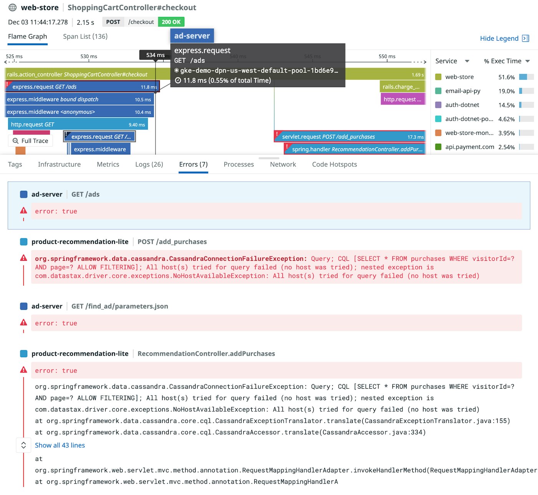The height and width of the screenshot is (495, 538).
Task: Click the email-api-py exec time bar
Action: pos(526,91)
